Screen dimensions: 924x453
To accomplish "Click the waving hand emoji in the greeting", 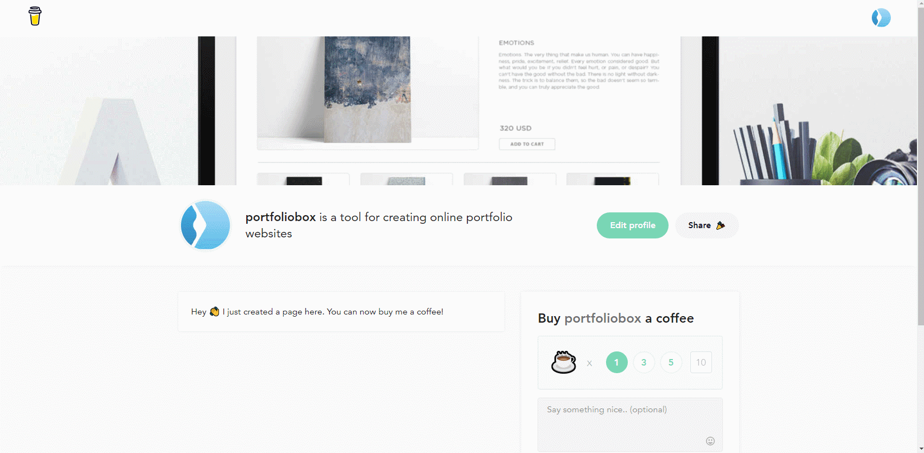I will point(214,311).
